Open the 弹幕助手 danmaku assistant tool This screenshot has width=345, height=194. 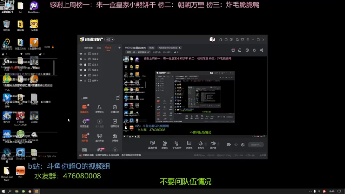point(84,109)
